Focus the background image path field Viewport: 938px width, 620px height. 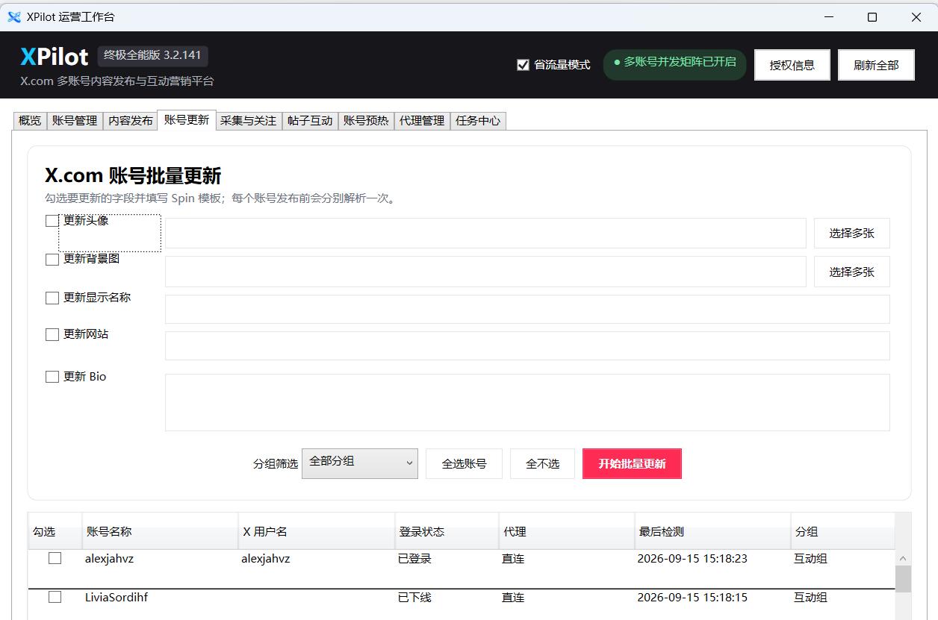485,272
